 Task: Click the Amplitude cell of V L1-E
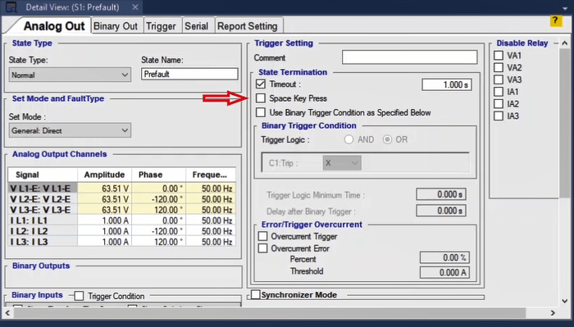104,188
